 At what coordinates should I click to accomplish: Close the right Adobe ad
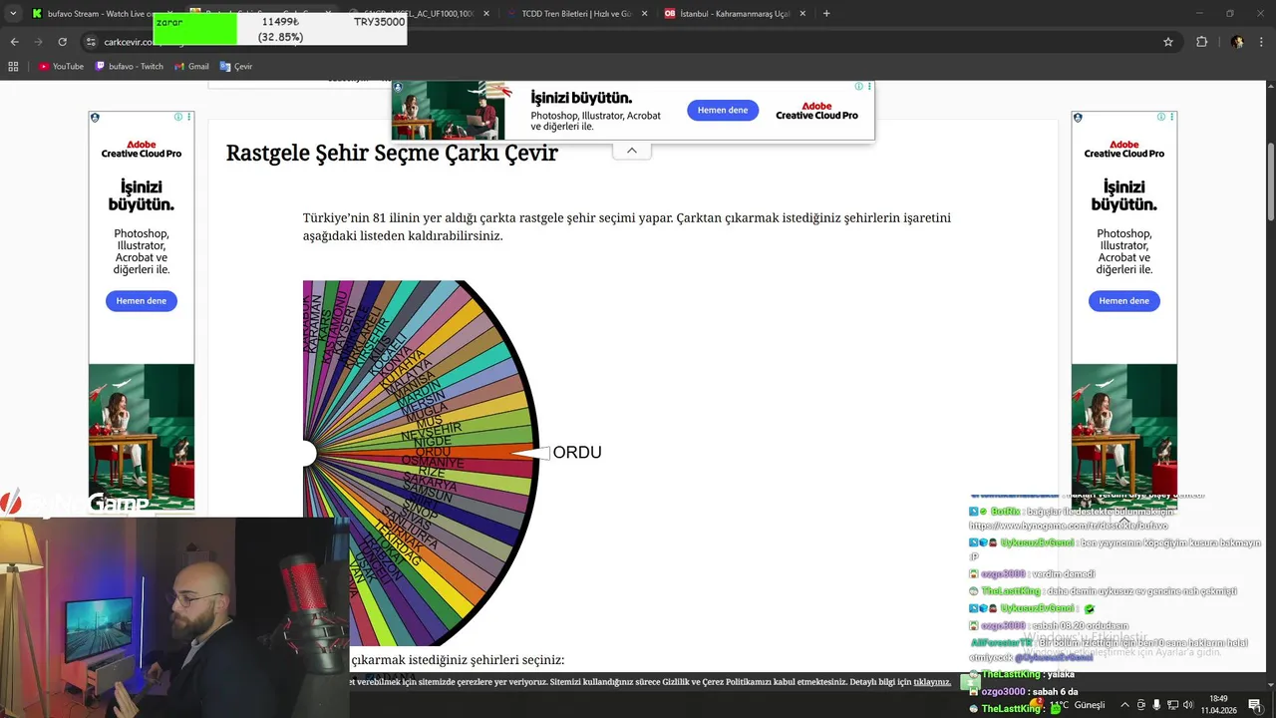pyautogui.click(x=1172, y=117)
